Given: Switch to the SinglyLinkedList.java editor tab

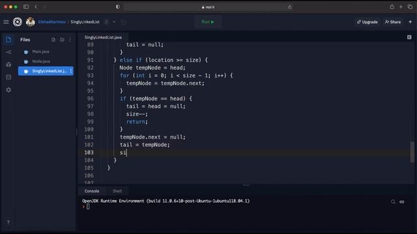Looking at the screenshot, I should [x=103, y=38].
